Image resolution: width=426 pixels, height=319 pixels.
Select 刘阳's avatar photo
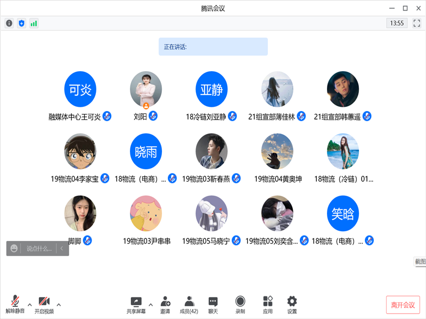point(146,88)
